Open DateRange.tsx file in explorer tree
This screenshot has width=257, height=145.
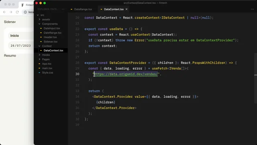pos(53,33)
